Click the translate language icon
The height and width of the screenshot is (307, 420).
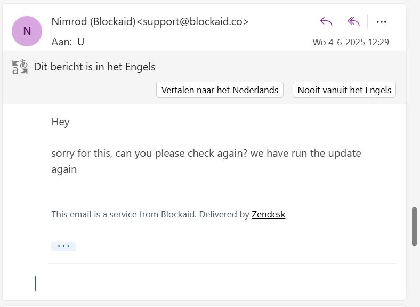click(20, 67)
